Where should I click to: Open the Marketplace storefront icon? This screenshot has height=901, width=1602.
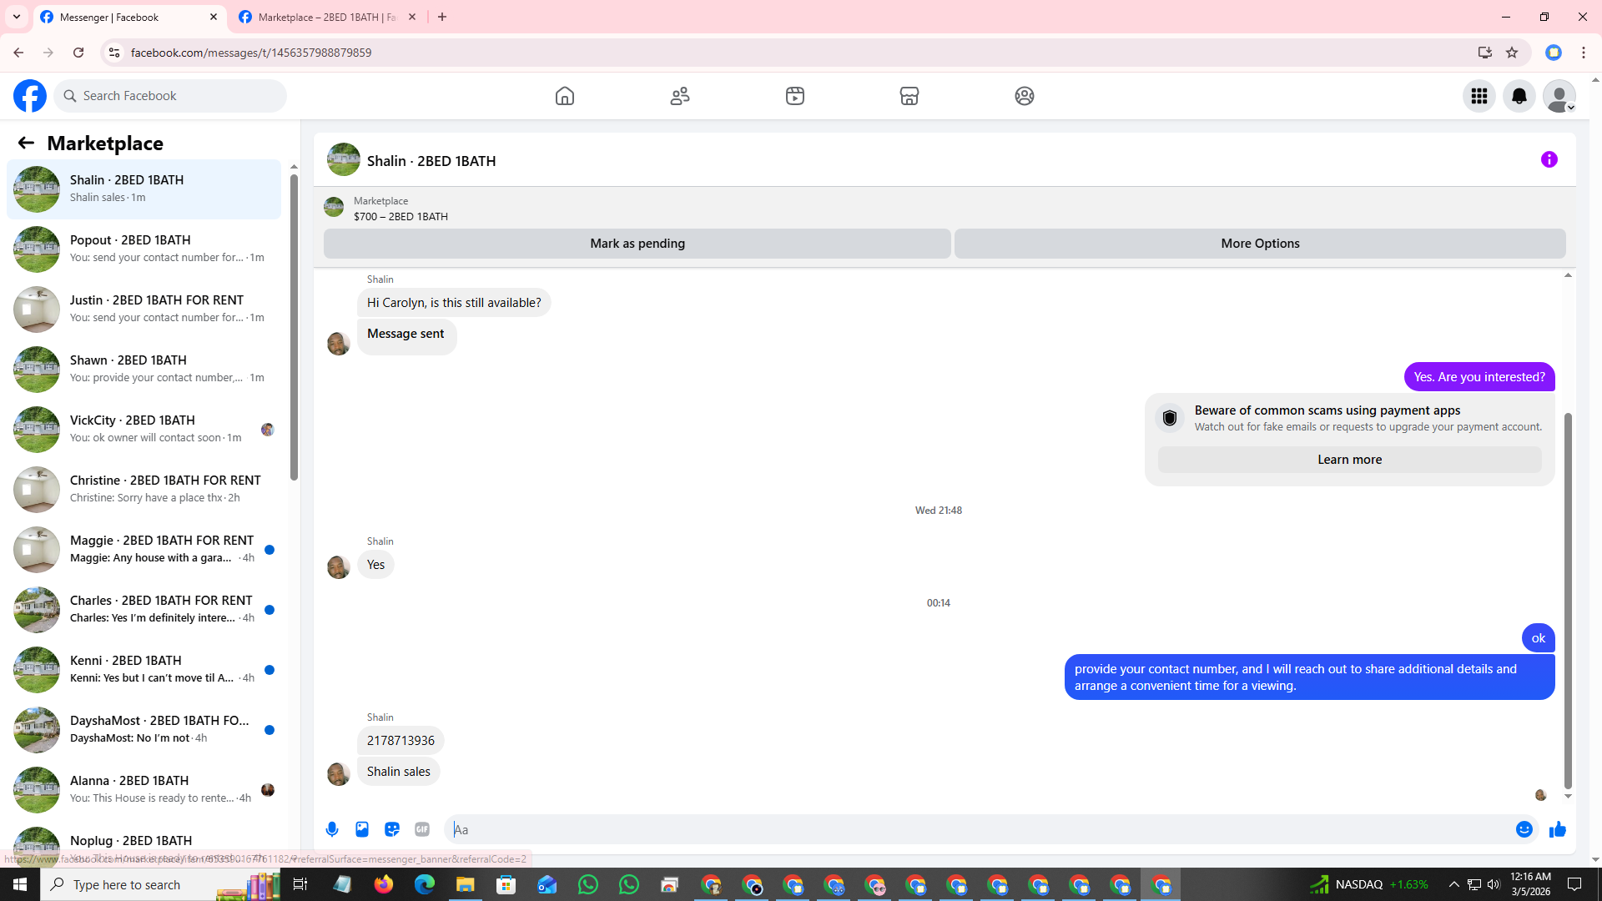(x=909, y=96)
